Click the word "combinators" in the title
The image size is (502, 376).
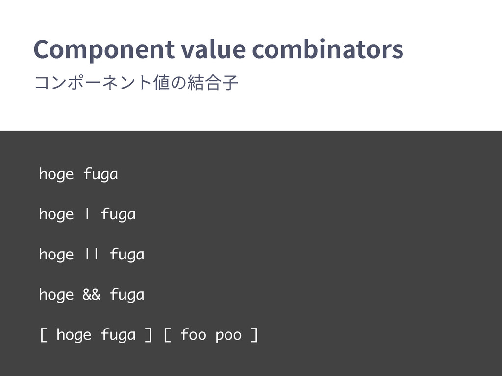coord(328,50)
